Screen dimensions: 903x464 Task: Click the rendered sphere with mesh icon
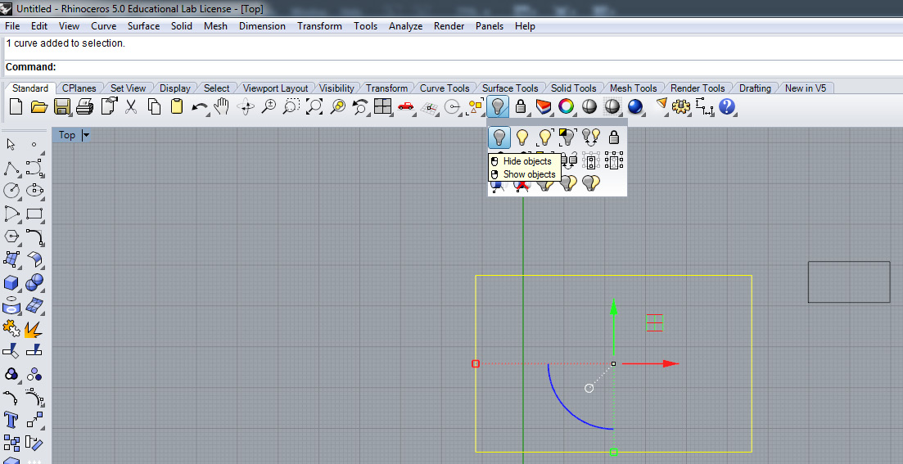tap(612, 106)
